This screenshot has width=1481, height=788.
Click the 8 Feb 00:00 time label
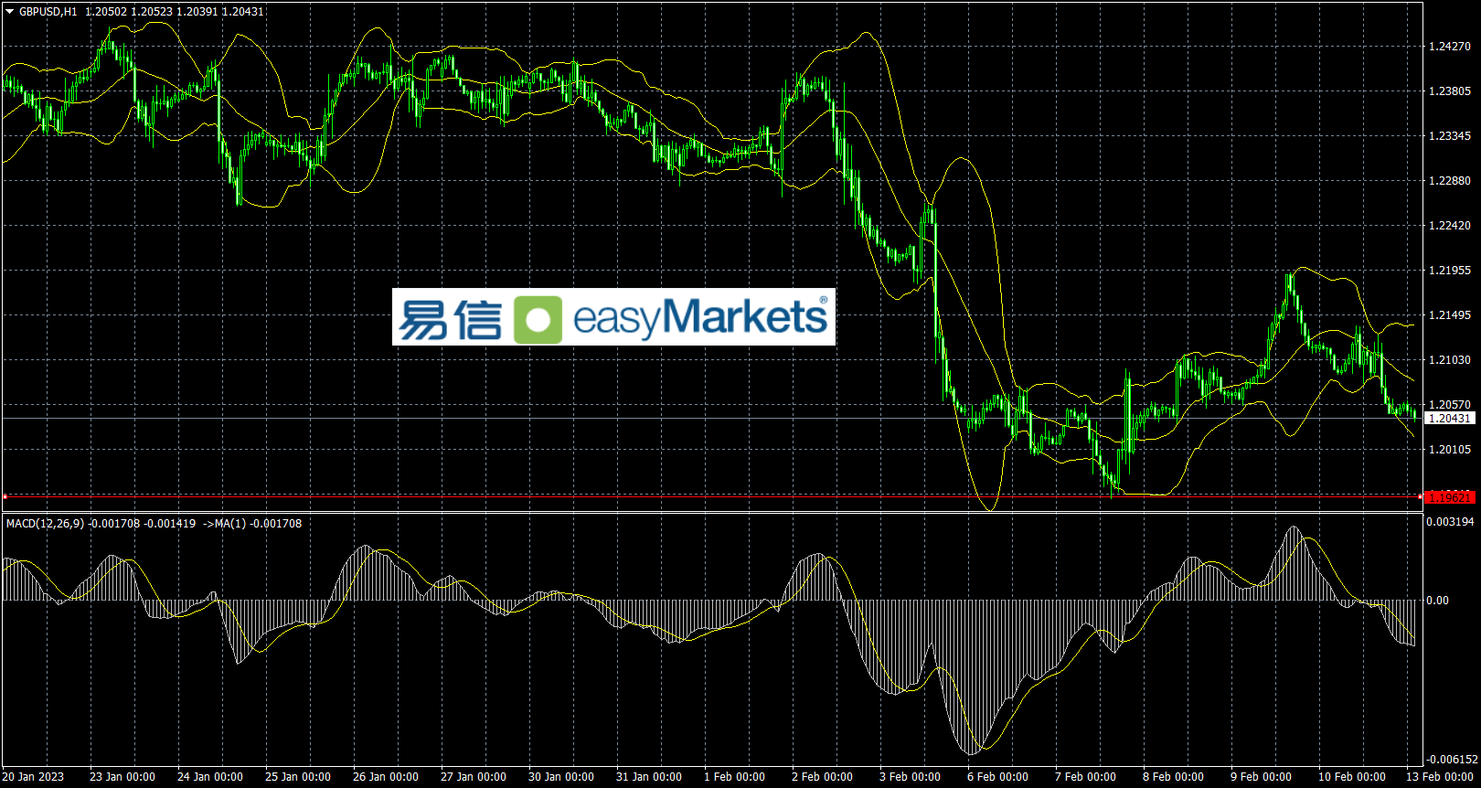click(1174, 777)
